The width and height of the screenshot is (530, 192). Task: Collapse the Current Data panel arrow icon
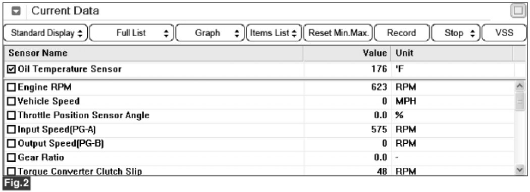click(17, 11)
